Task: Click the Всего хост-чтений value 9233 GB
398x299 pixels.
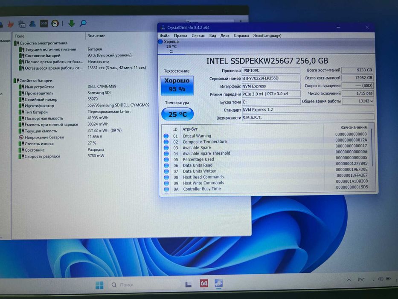Action: coord(357,70)
